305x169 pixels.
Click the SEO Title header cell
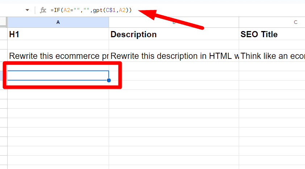(x=272, y=34)
